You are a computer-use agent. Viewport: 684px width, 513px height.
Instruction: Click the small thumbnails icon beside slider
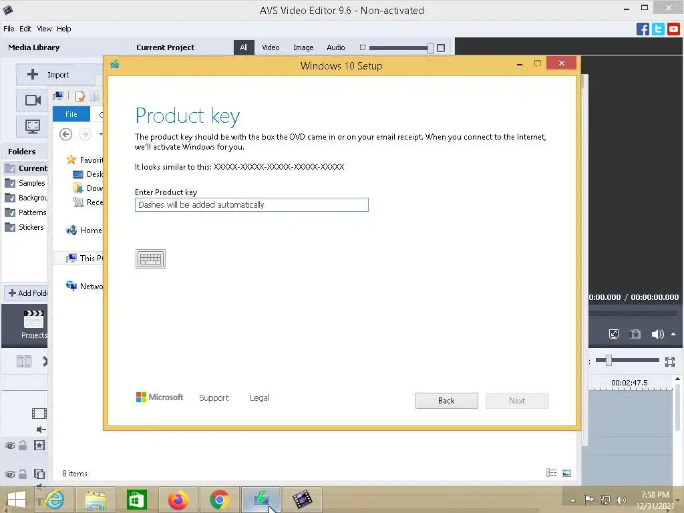pyautogui.click(x=363, y=47)
